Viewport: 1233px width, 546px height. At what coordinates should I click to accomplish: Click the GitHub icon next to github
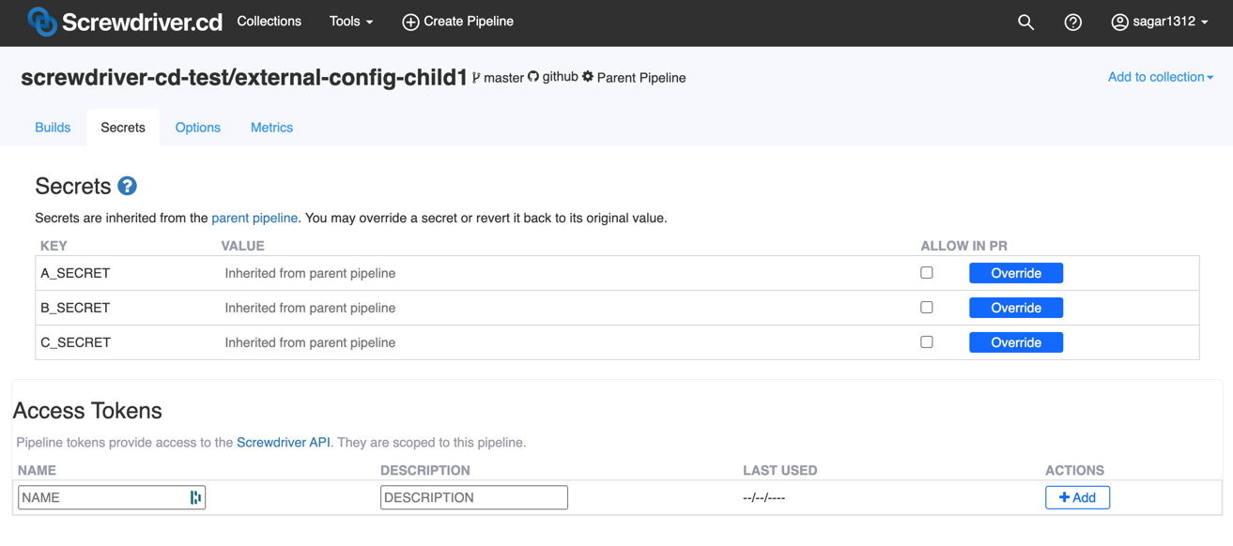(x=533, y=77)
